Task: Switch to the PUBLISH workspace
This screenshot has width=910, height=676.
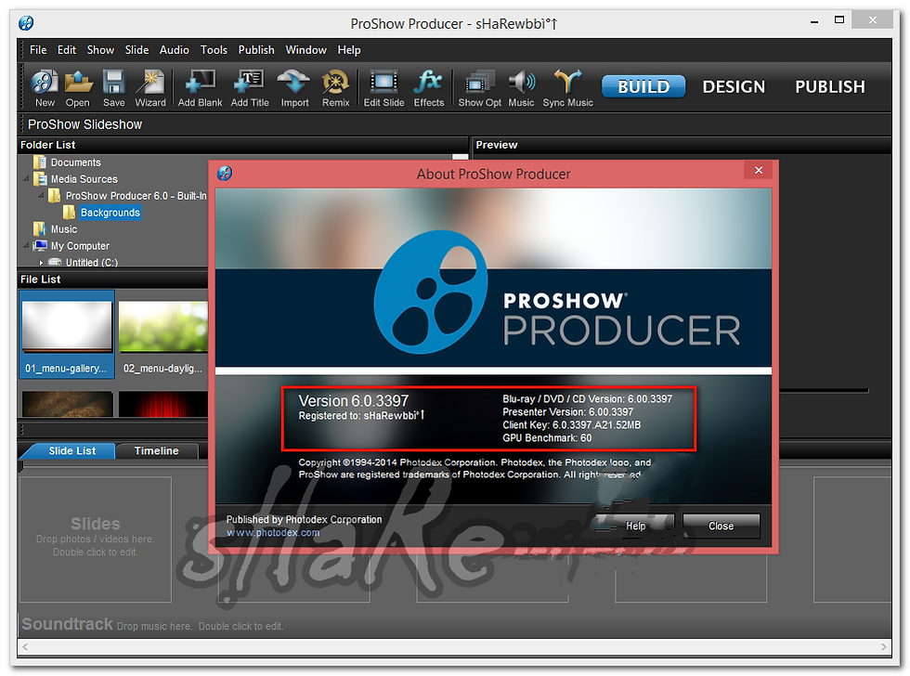Action: coord(830,86)
